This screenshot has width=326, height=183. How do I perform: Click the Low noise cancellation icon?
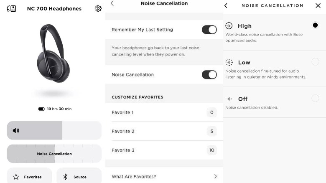229,62
